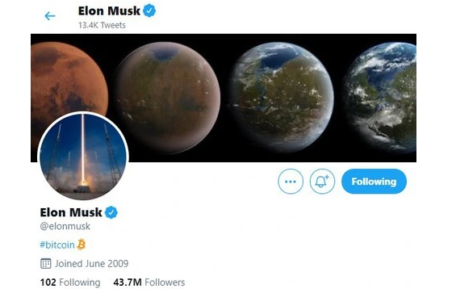This screenshot has height=297, width=456.
Task: Click the orange Bitcoin symbol in bio
Action: pyautogui.click(x=82, y=245)
